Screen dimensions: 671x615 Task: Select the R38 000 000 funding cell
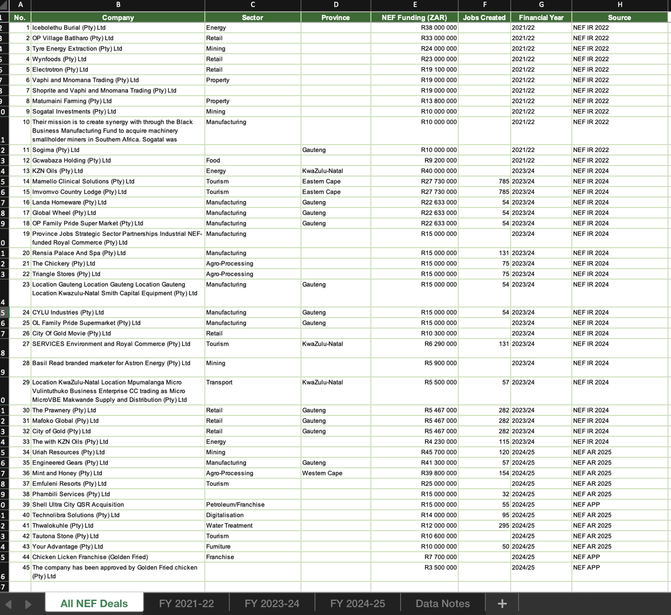point(414,27)
